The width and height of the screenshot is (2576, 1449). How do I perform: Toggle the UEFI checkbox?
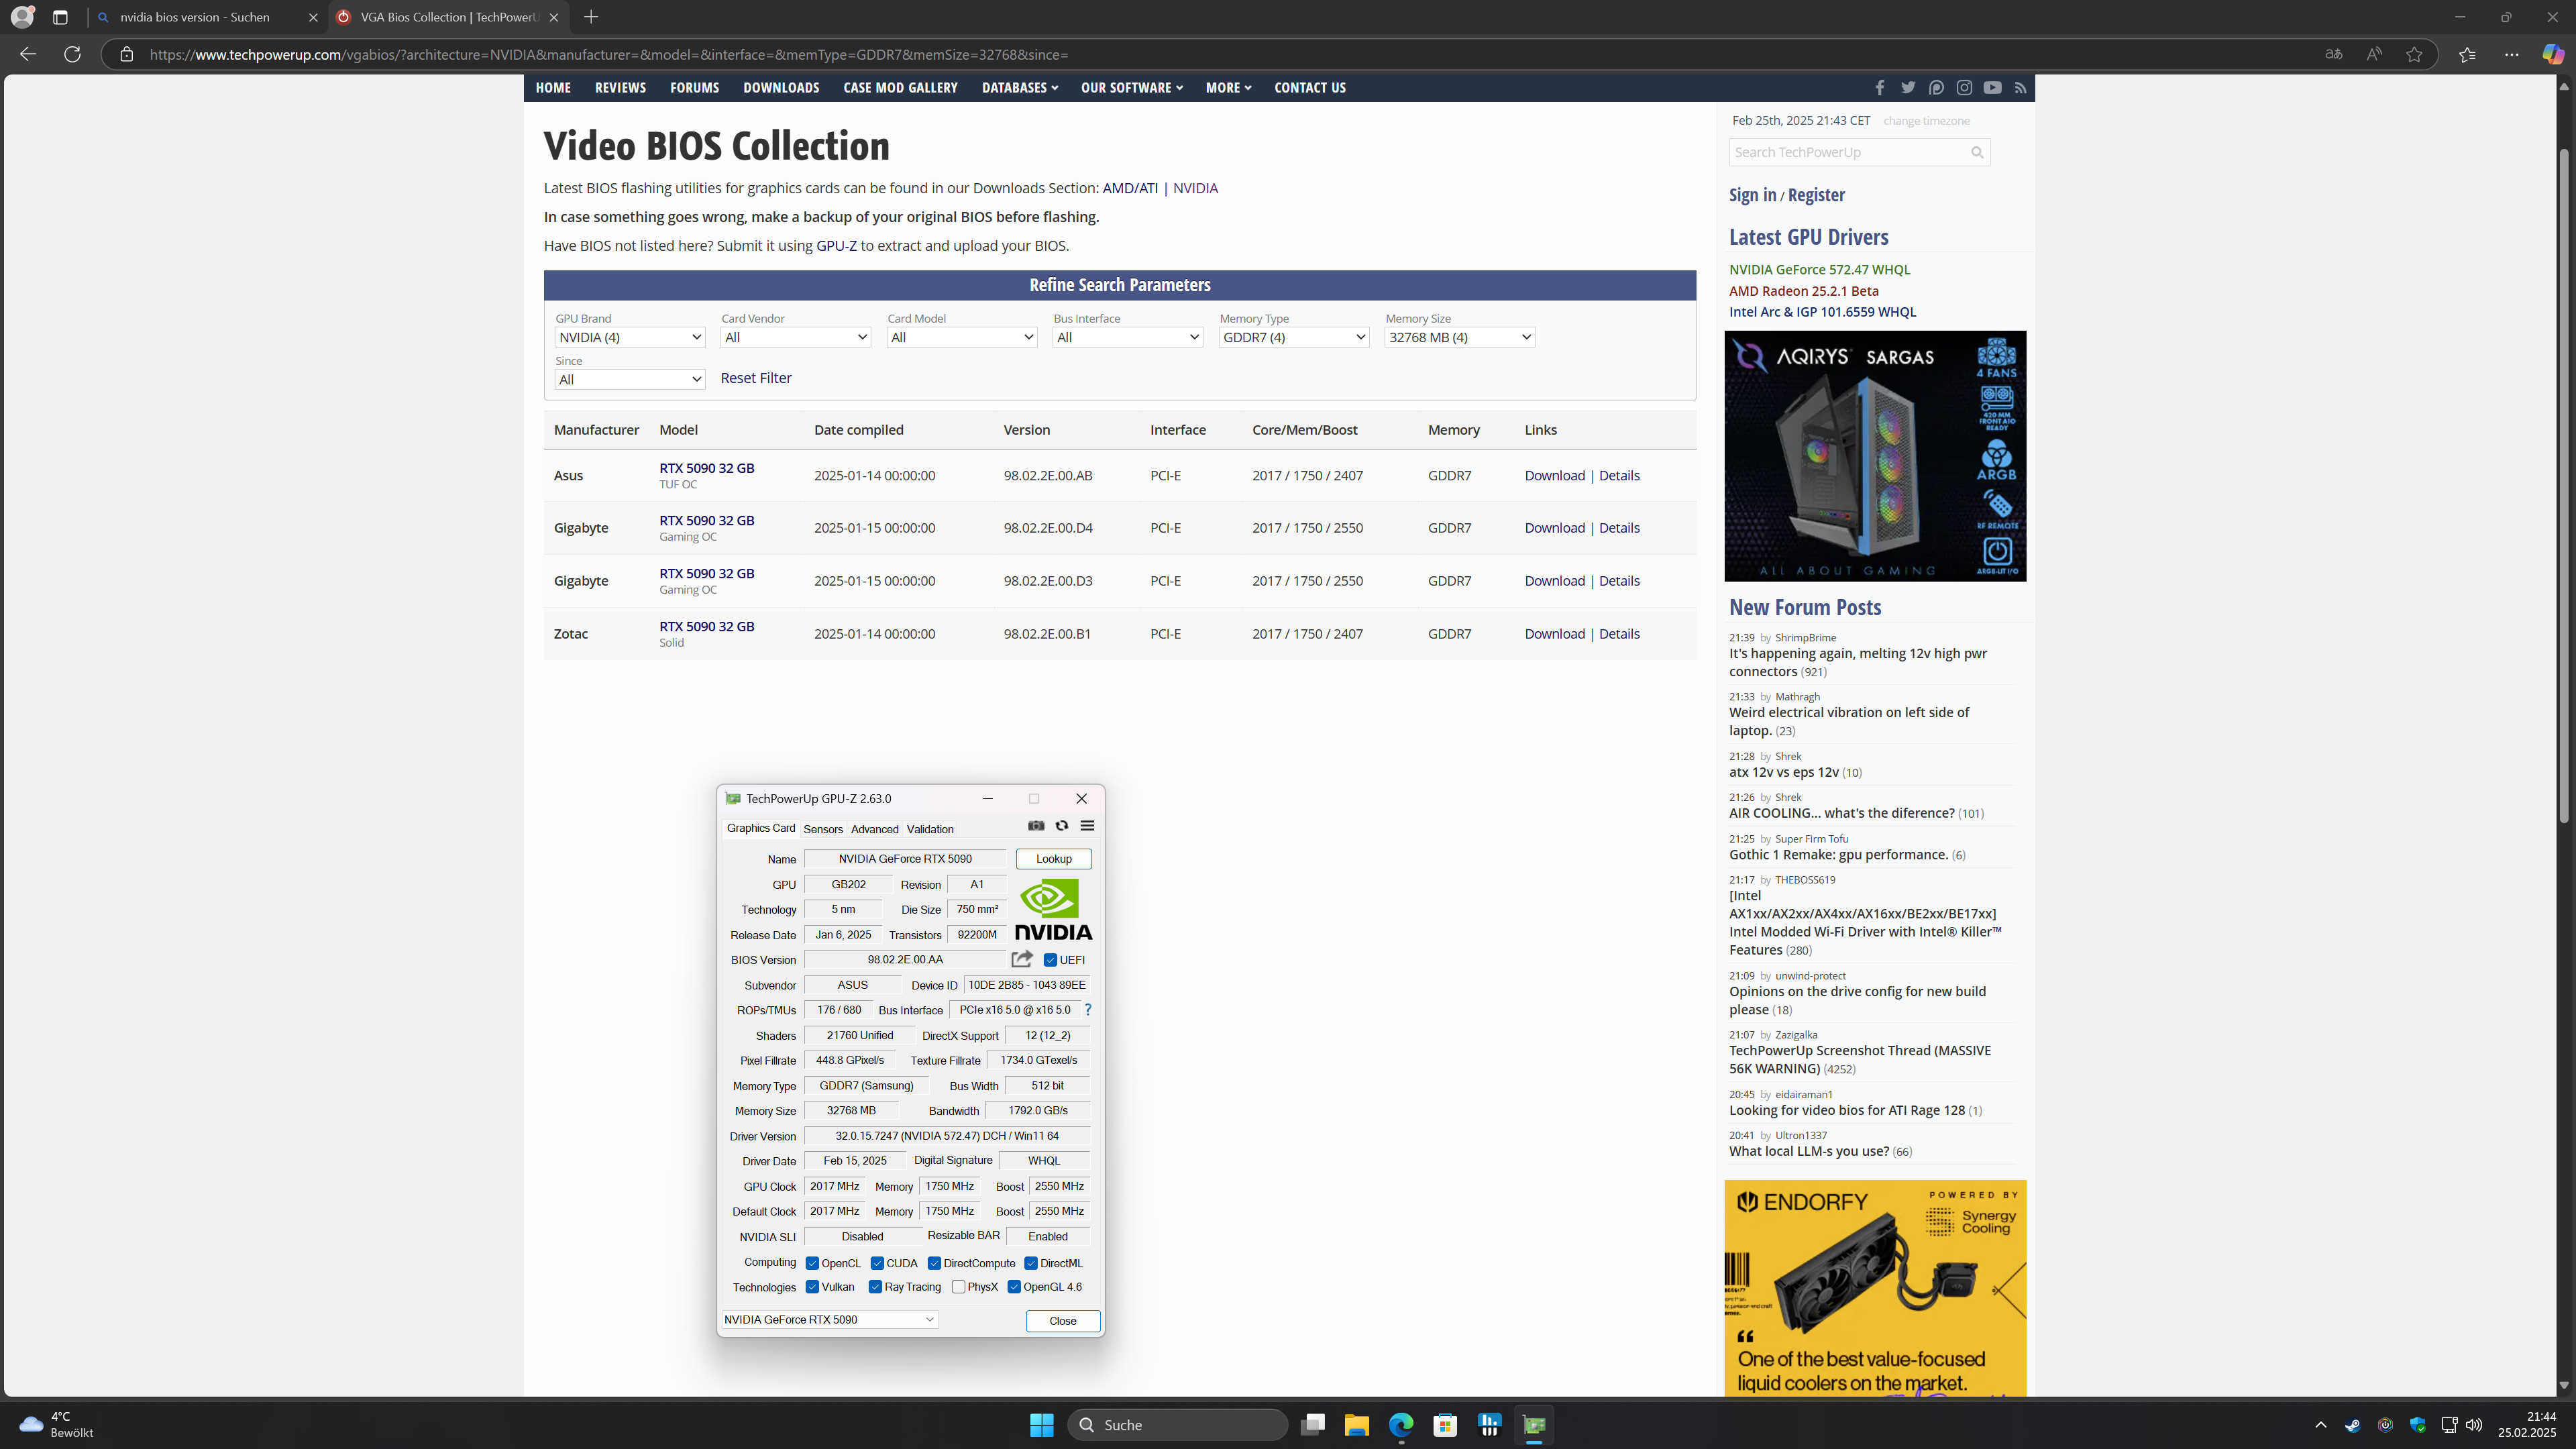pos(1050,960)
